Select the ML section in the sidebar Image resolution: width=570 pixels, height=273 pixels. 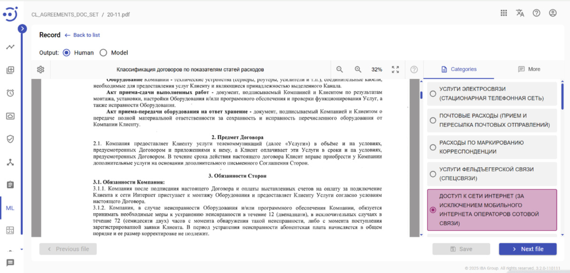[x=10, y=208]
